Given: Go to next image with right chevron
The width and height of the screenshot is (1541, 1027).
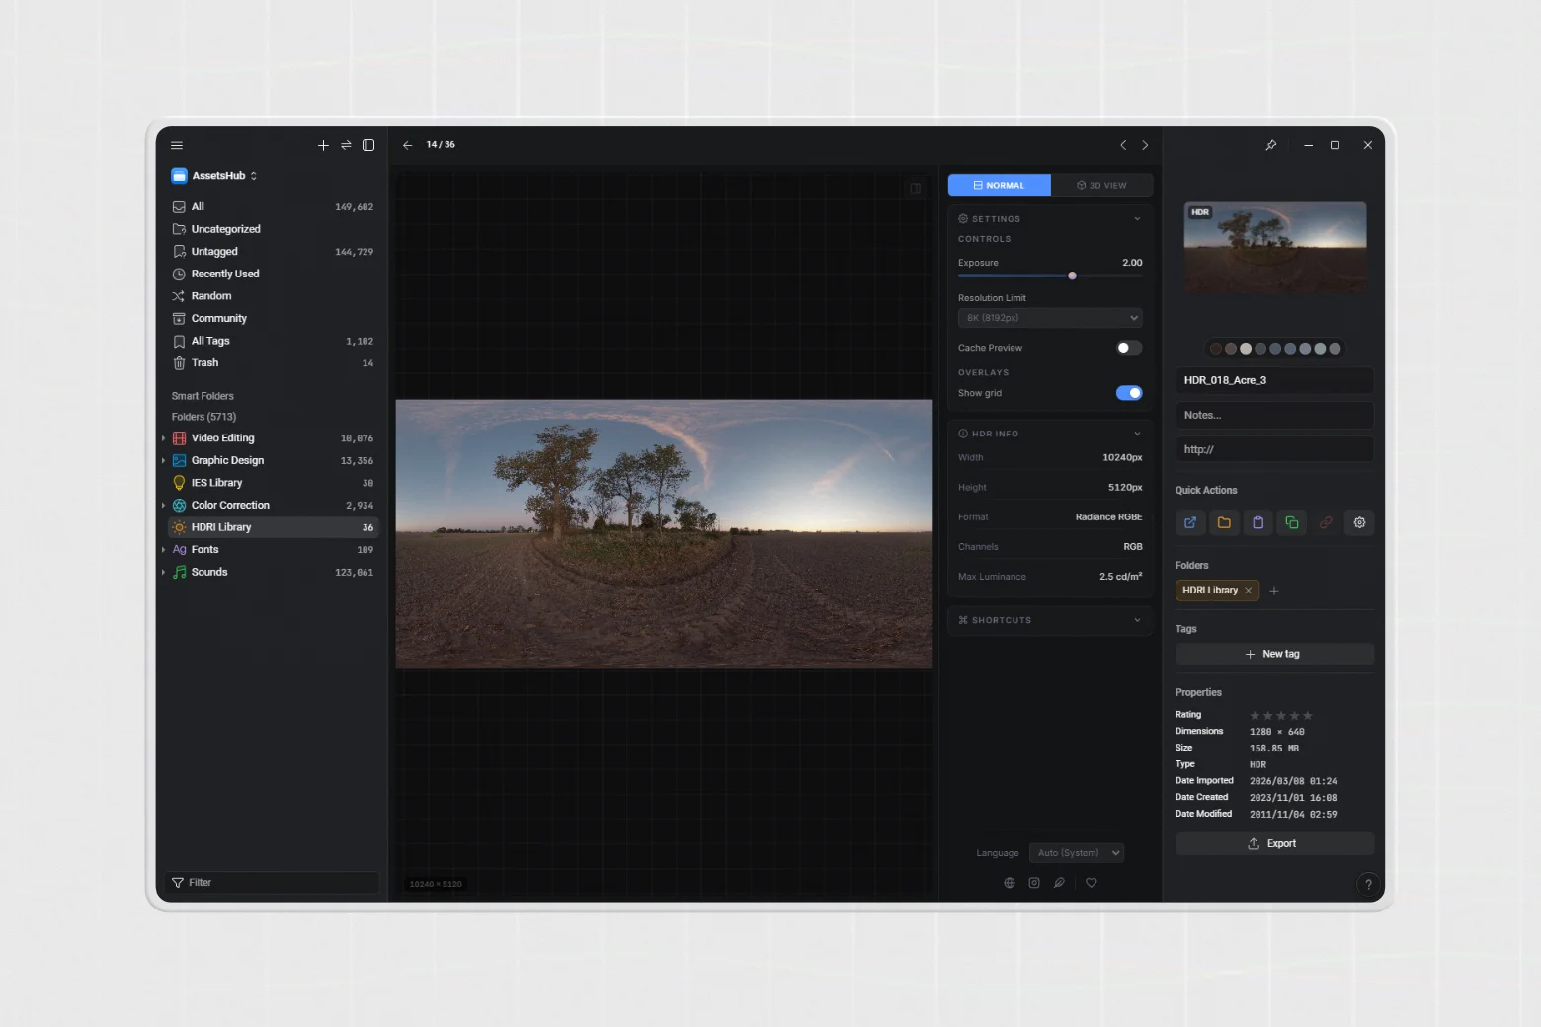Looking at the screenshot, I should click(x=1145, y=145).
